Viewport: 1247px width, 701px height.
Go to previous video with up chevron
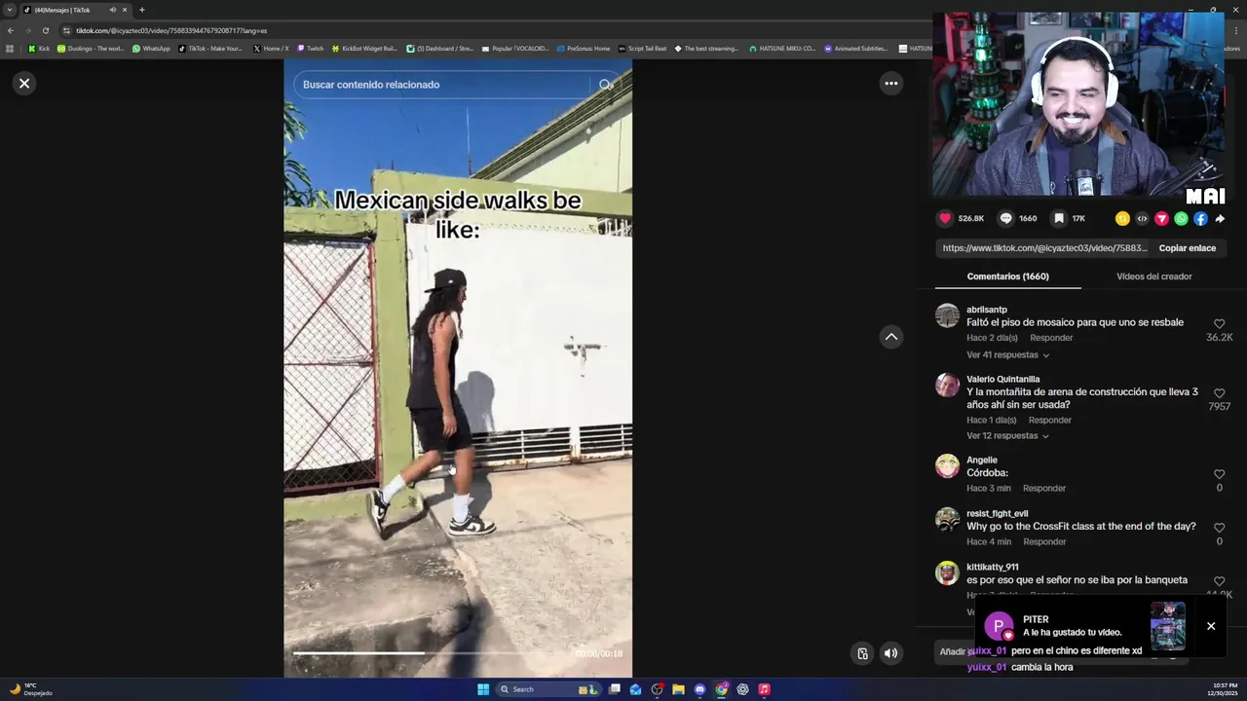(890, 337)
